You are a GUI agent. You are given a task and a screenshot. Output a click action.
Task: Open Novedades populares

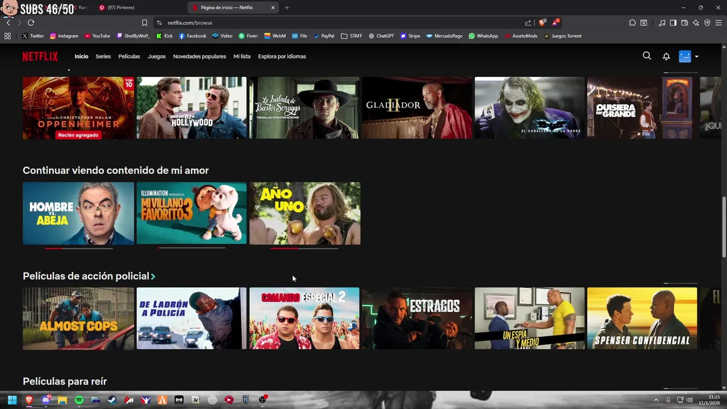[x=199, y=56]
